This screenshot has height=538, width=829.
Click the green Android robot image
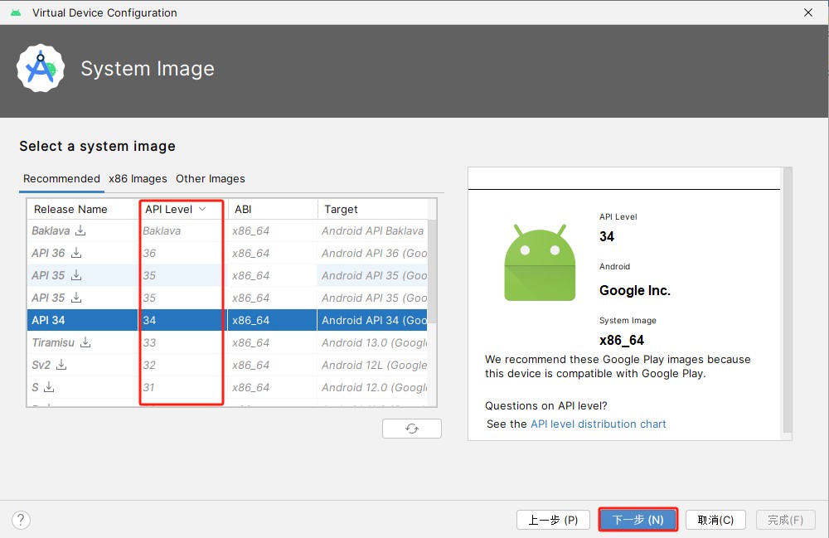[540, 262]
